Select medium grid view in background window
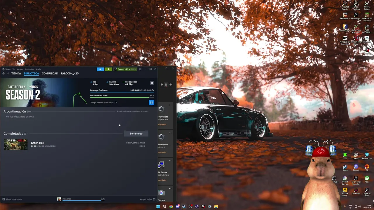 [166, 85]
